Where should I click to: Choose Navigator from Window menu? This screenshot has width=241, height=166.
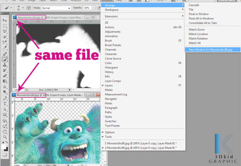click(143, 99)
